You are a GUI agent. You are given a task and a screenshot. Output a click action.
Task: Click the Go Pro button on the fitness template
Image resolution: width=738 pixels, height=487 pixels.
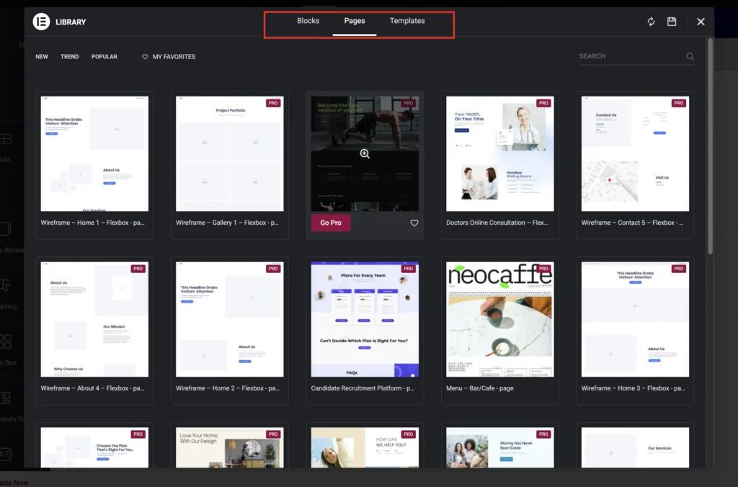[x=330, y=223]
